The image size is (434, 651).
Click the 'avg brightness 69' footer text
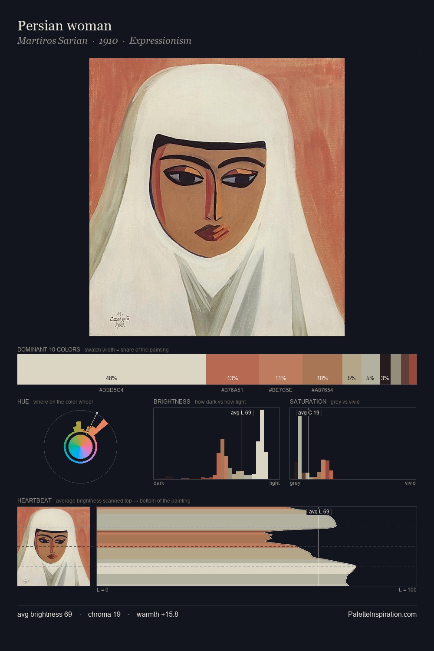45,615
